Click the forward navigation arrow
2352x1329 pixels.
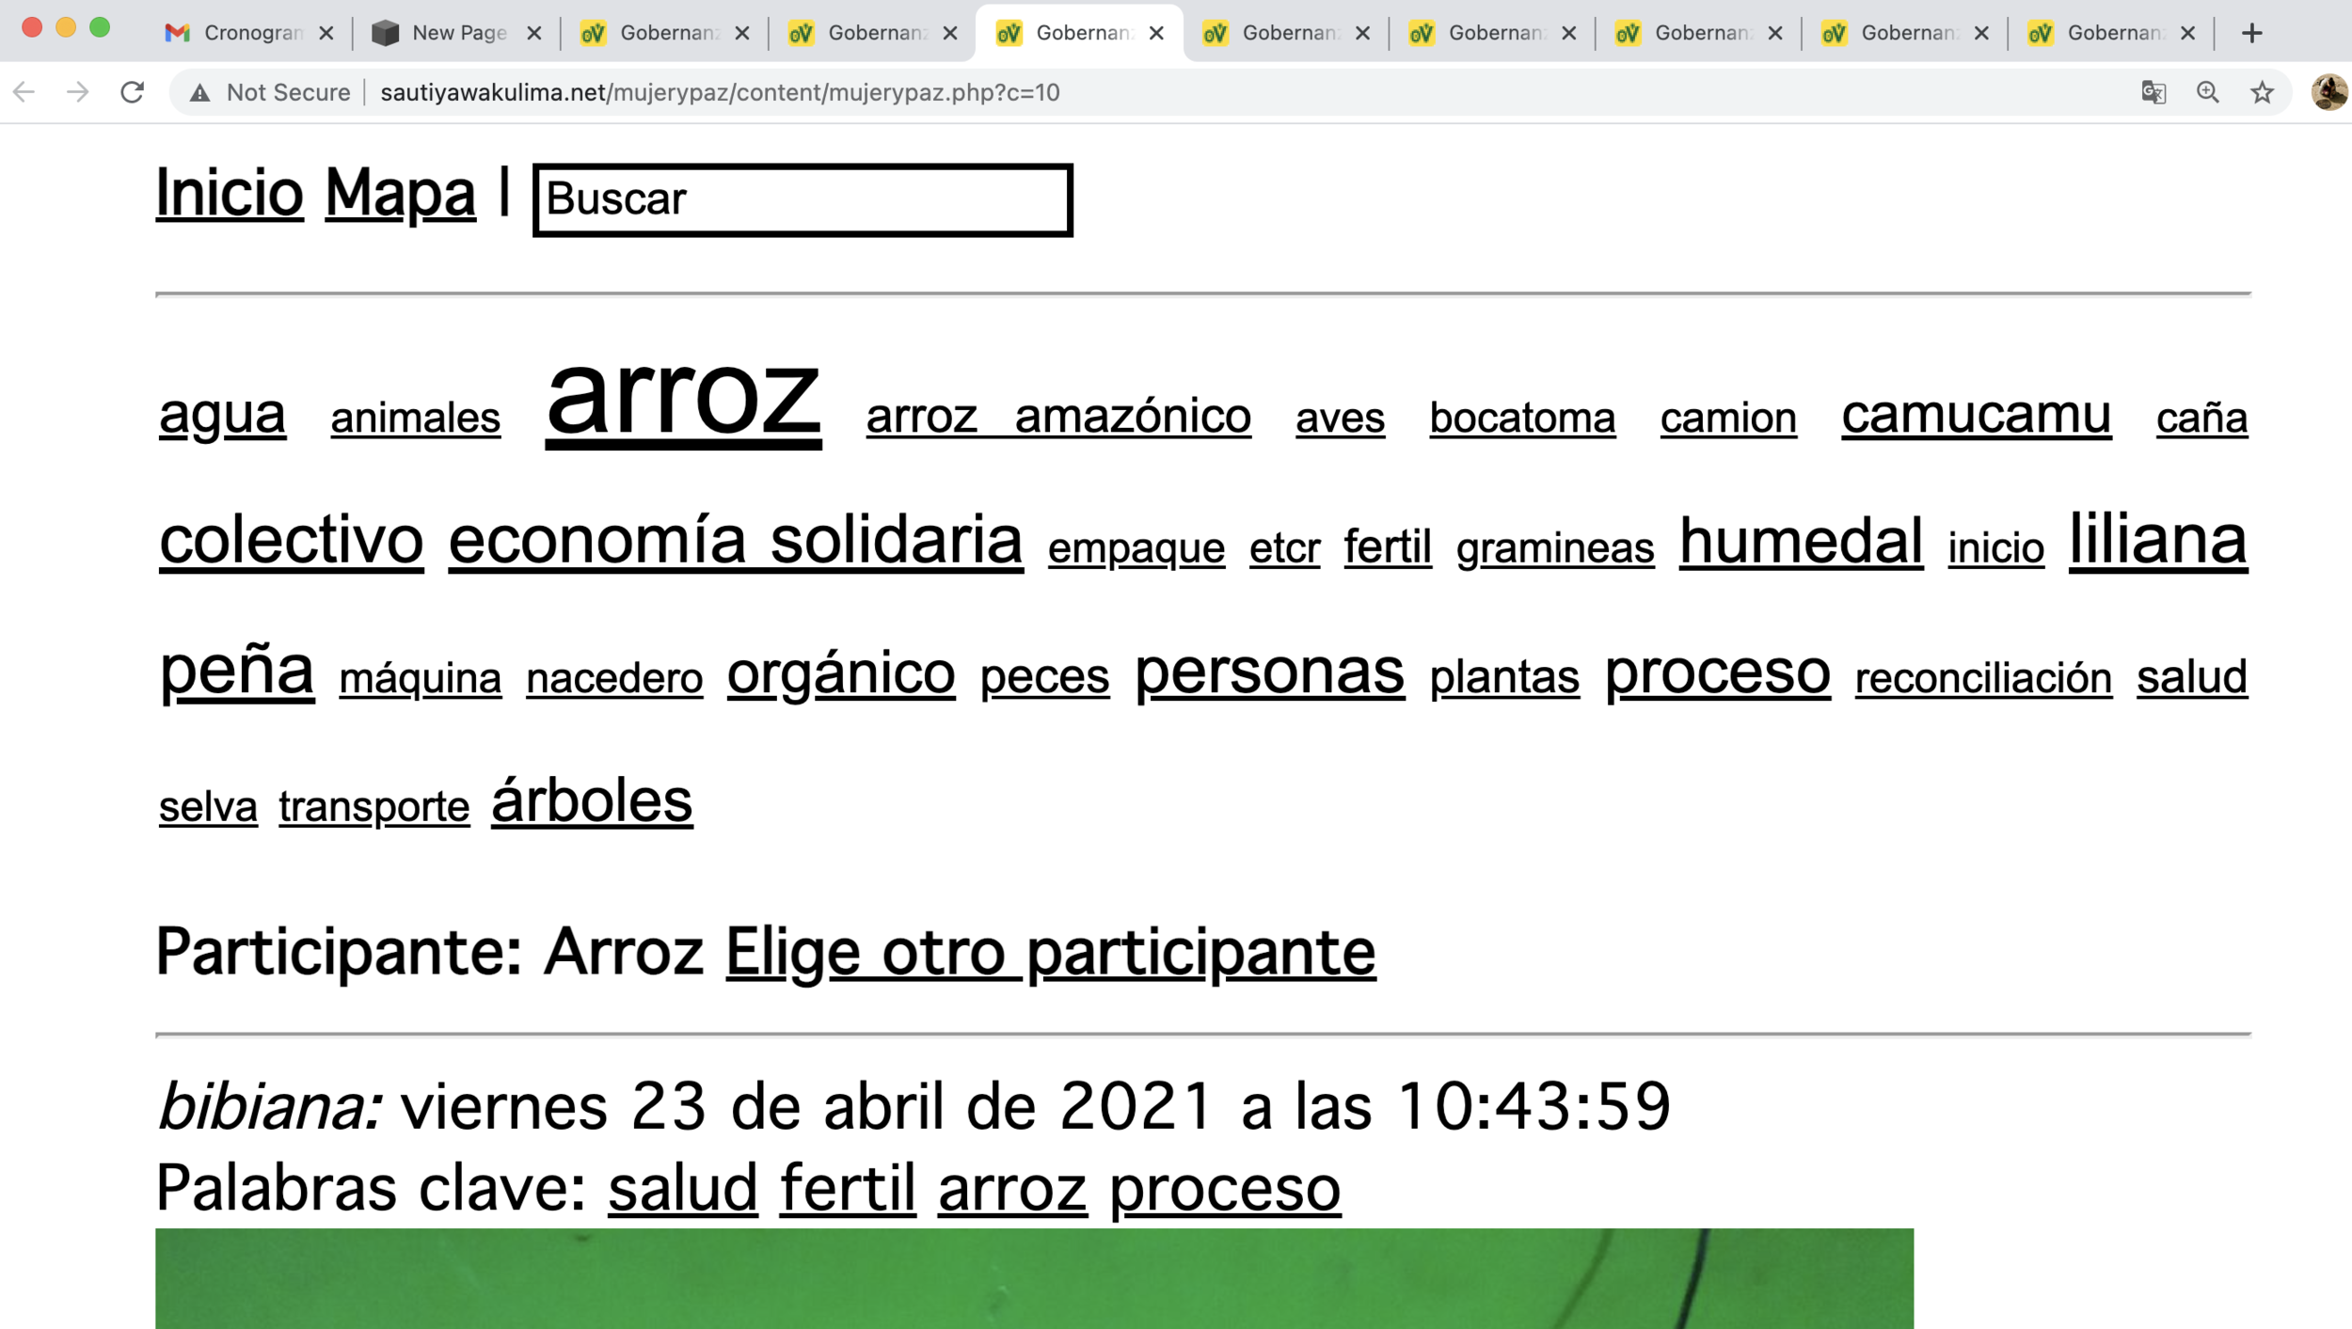click(x=77, y=92)
